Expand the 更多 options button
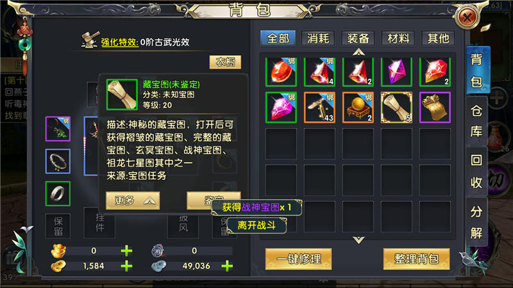Viewport: 513px width, 288px height. [133, 200]
